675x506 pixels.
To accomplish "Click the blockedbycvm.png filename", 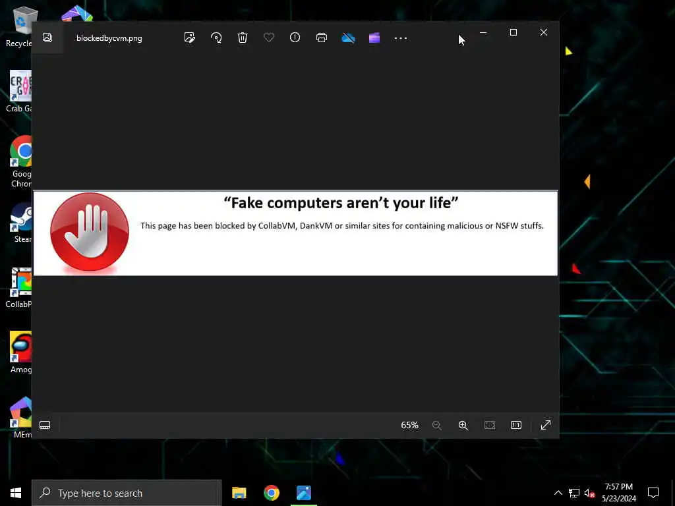I will pos(109,38).
